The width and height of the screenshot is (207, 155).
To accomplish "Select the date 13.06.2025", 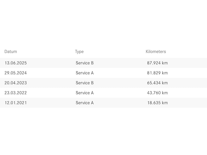I will [x=16, y=63].
